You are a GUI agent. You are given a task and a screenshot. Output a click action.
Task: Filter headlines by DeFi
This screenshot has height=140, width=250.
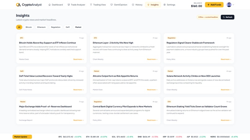68,27
